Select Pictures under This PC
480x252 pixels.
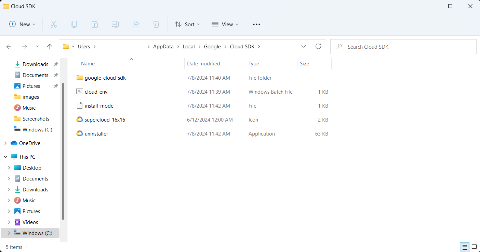(x=31, y=211)
